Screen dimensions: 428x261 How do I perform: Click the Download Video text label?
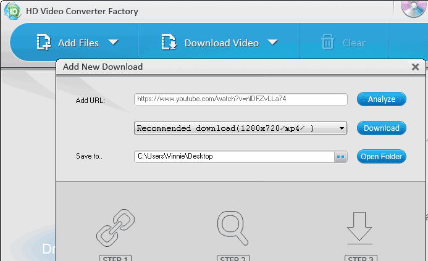pos(222,43)
